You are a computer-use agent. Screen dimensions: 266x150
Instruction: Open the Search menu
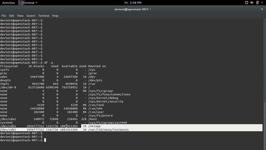coord(31,16)
